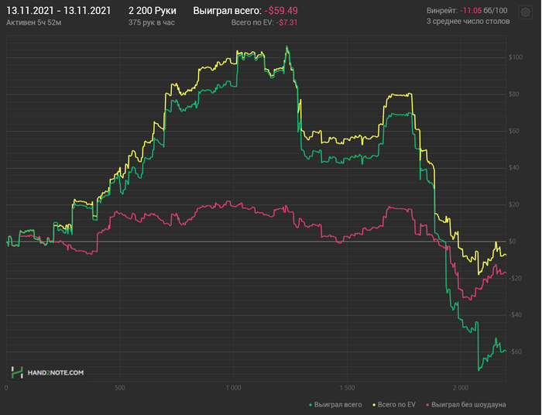Viewport: 542px width, 415px height.
Task: Toggle the 'Выиграл без шоудауна' pink legend entry
Action: point(466,405)
